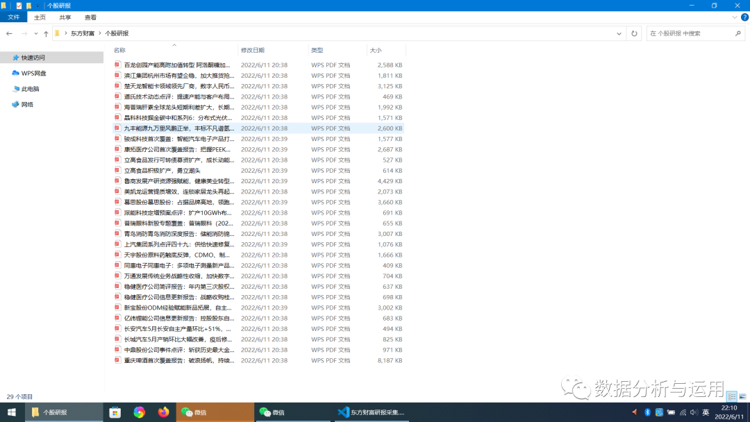Select 东方财富 in the address breadcrumb
Screen dimensions: 750x422
(82, 33)
